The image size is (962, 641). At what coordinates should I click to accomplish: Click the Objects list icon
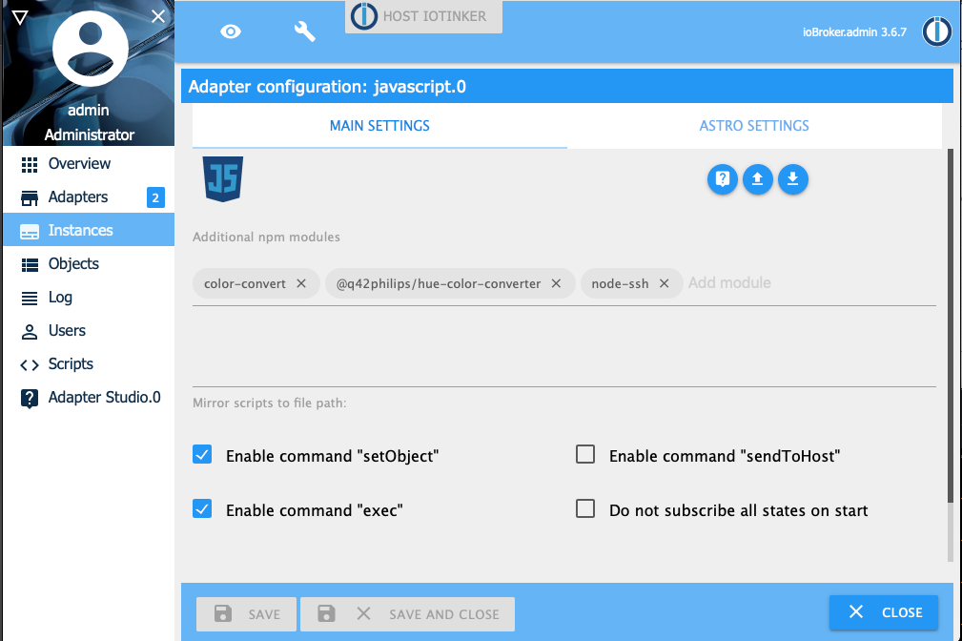click(29, 264)
